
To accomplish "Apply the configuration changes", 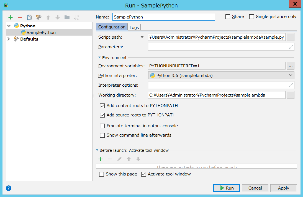I will coord(283,188).
